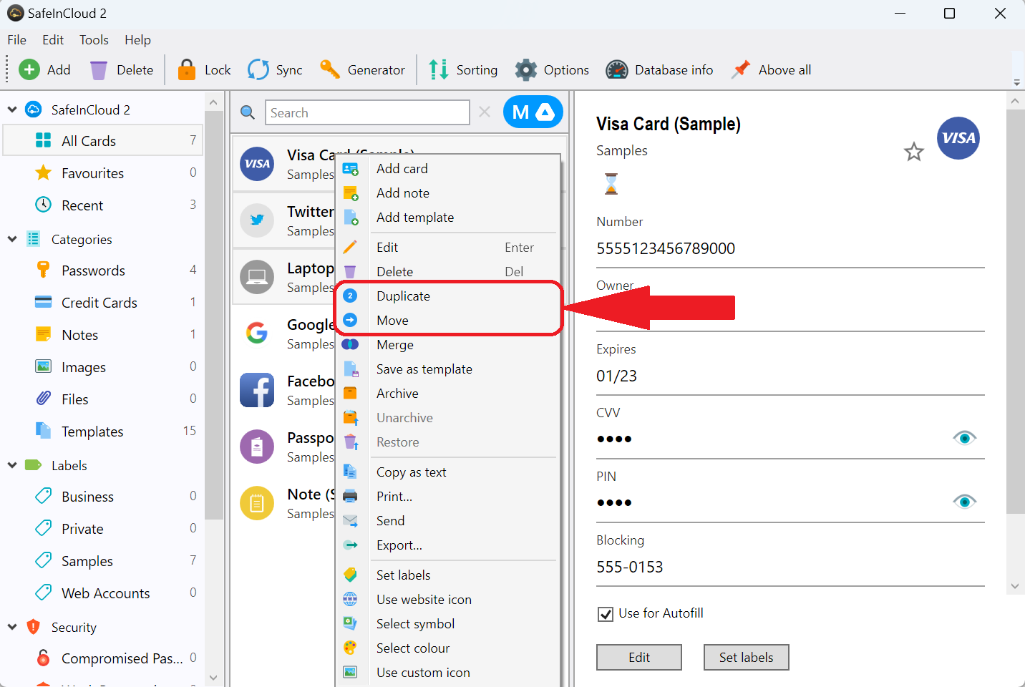
Task: Select the Passport card icon
Action: click(x=257, y=447)
